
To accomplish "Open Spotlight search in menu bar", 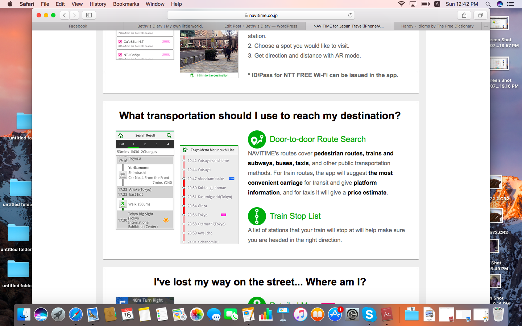I will coord(488,4).
